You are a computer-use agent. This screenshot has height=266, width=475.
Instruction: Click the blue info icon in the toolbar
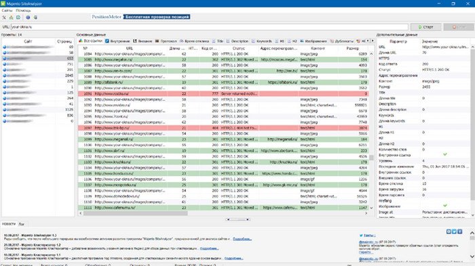click(x=28, y=18)
